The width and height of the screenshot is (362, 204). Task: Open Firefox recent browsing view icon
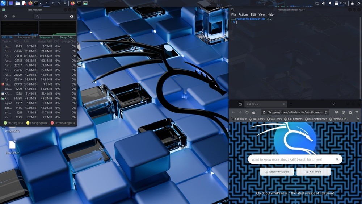click(x=240, y=104)
